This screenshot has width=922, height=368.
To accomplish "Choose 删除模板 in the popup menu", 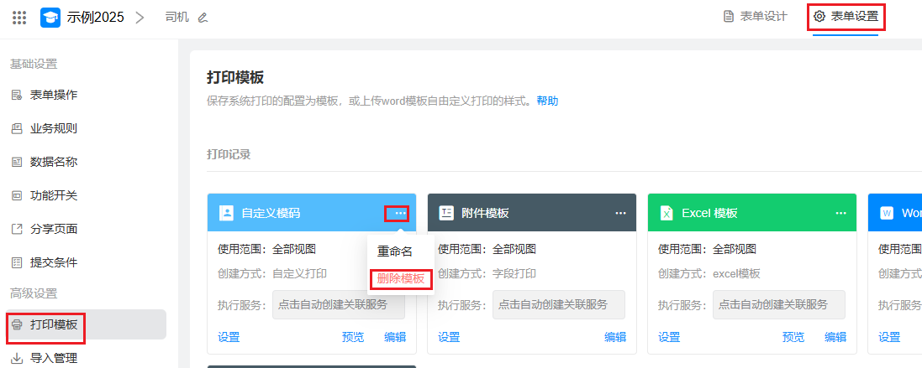I will tap(400, 278).
